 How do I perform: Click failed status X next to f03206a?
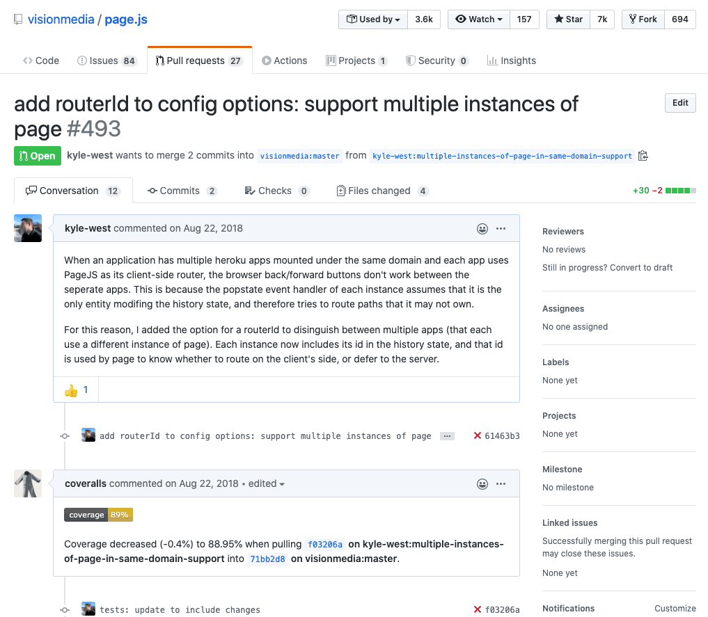(478, 610)
